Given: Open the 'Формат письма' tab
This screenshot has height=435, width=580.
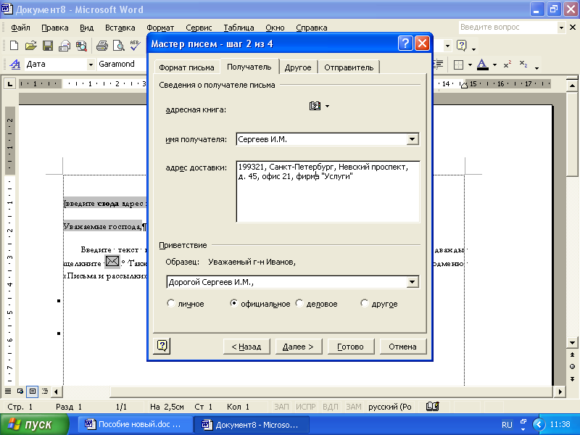Looking at the screenshot, I should [186, 67].
